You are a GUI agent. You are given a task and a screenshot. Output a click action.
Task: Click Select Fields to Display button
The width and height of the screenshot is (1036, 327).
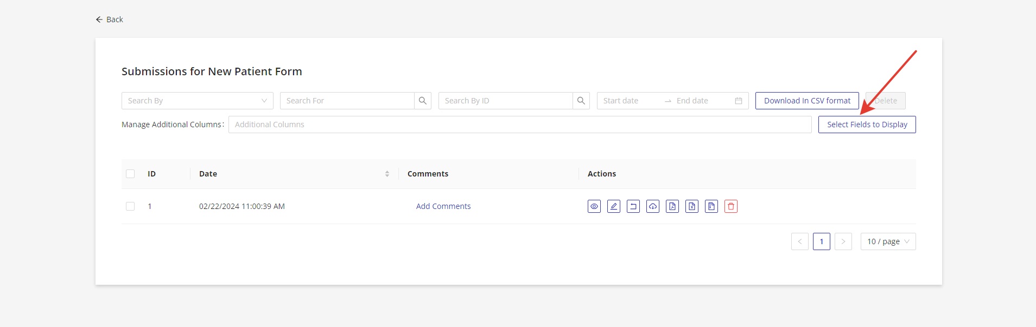(x=867, y=125)
